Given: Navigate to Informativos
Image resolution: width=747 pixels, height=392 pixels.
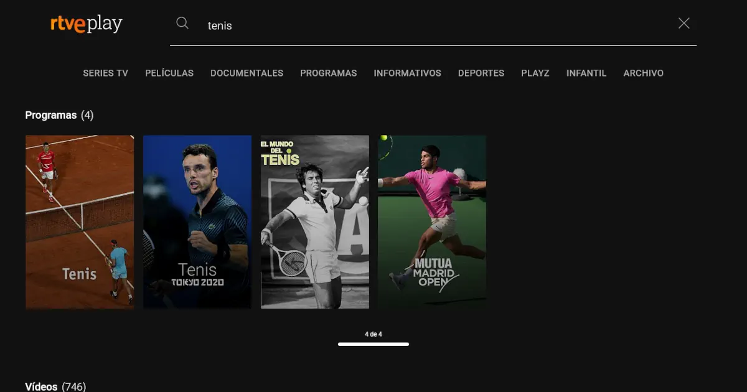Looking at the screenshot, I should pos(407,73).
